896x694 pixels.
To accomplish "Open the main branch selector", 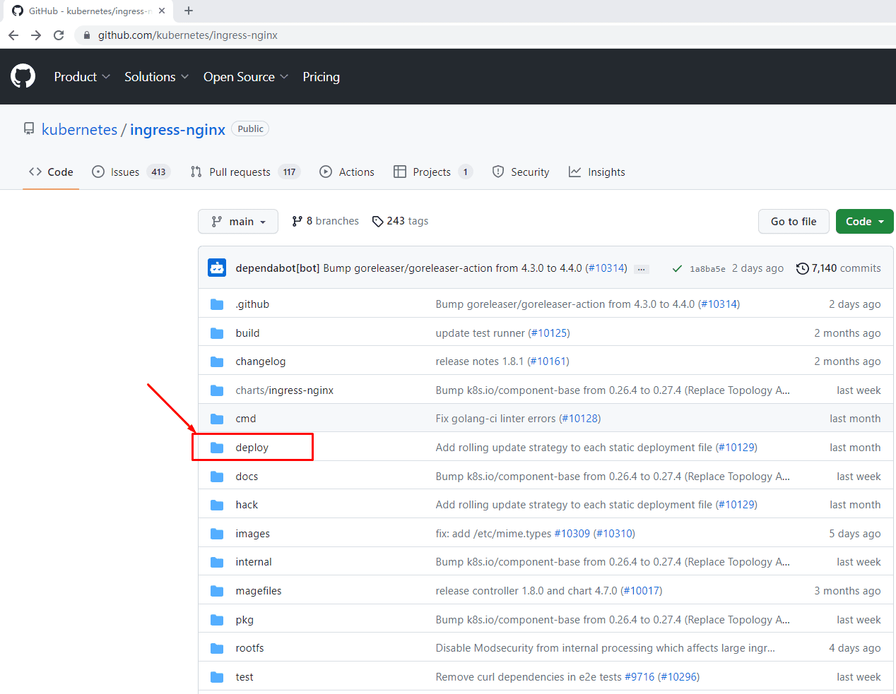I will 238,222.
